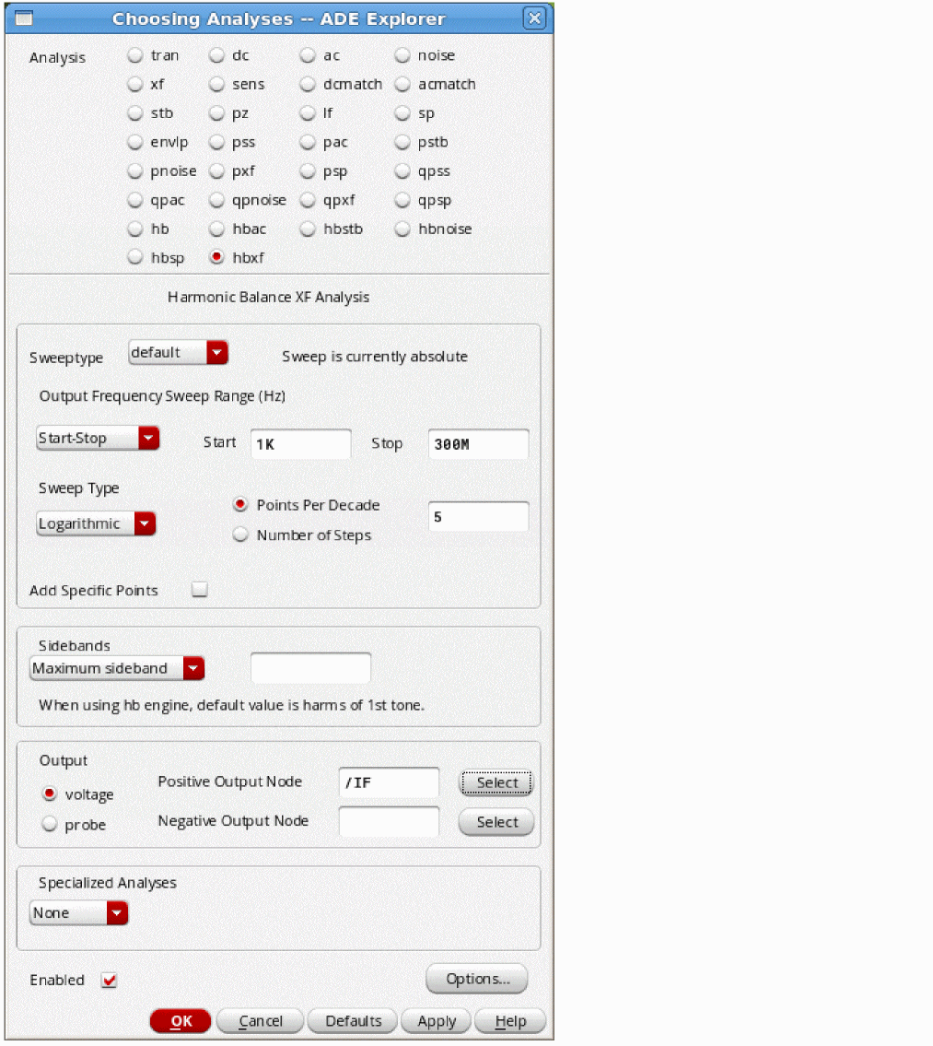The image size is (933, 1046).
Task: Select the hbsp analysis option
Action: point(135,257)
